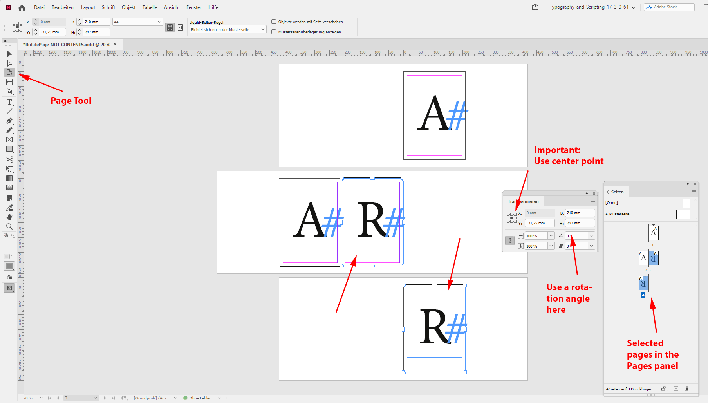Select the Rectangle tool
This screenshot has height=403, width=708.
click(x=9, y=149)
